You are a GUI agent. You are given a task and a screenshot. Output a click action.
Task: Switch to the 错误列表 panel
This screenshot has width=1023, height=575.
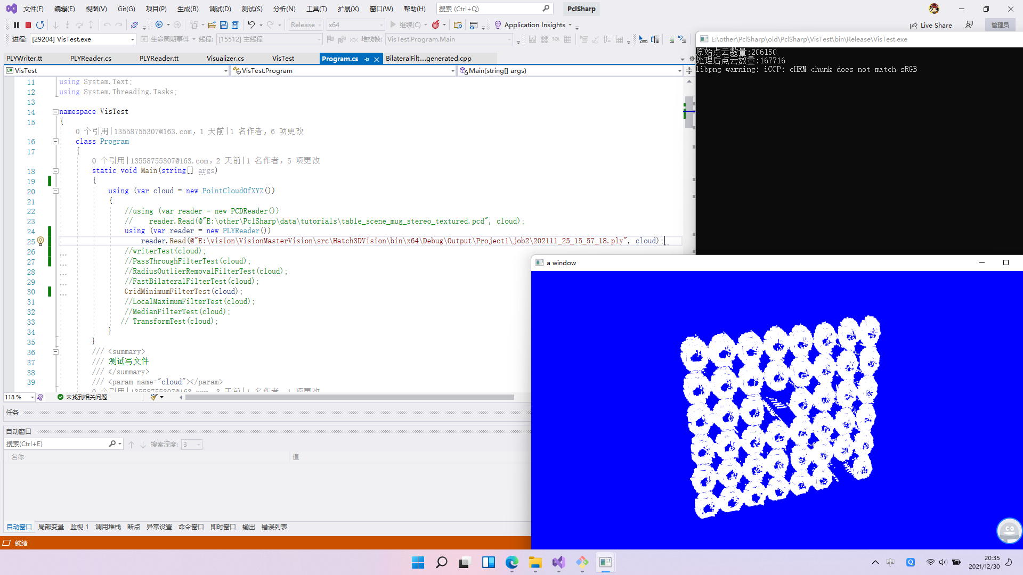tap(274, 527)
